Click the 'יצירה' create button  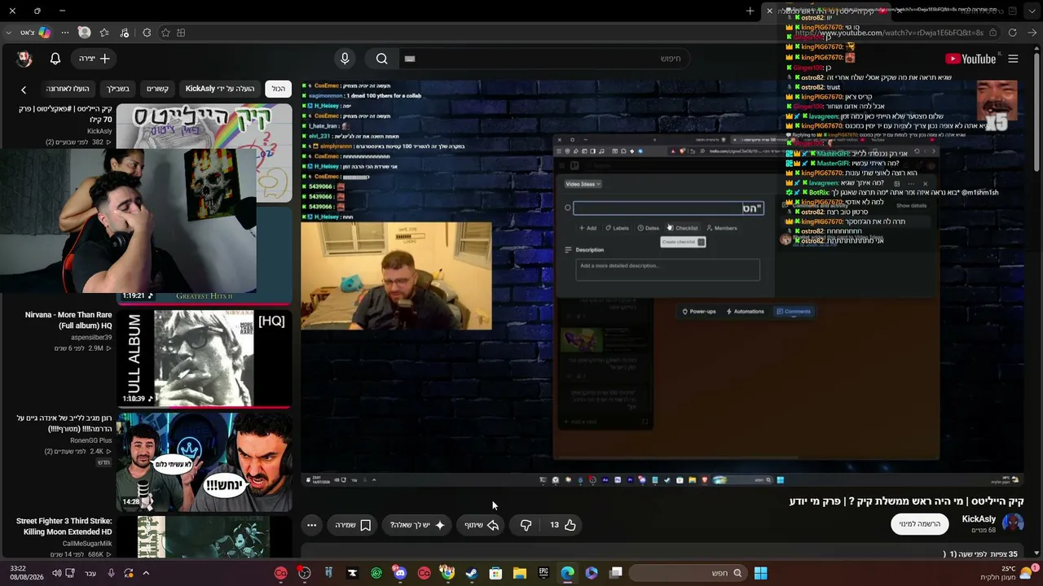pyautogui.click(x=95, y=59)
